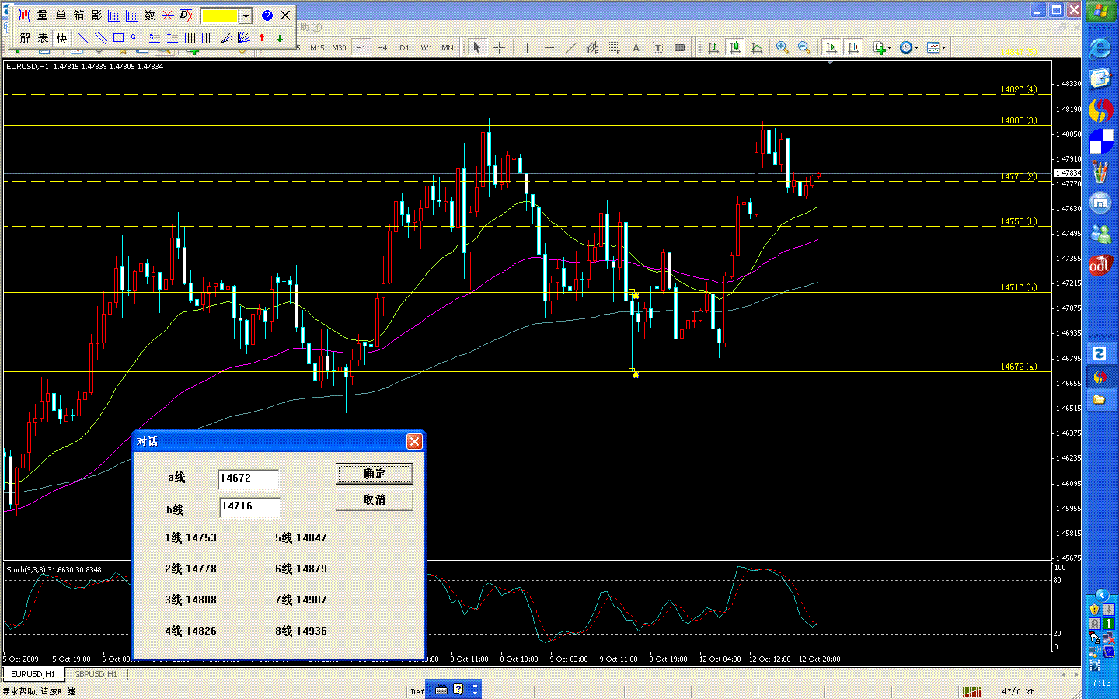Switch chart to bar chart mode
Viewport: 1119px width, 699px height.
click(713, 48)
